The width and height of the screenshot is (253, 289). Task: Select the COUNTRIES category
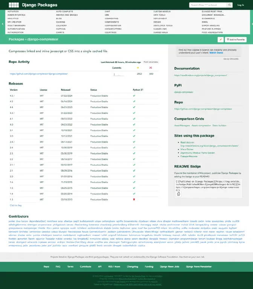pos(110,32)
